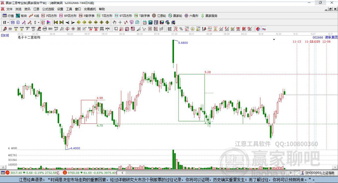Click the small black dropdown triangle in chart
Image resolution: width=338 pixels, height=183 pixels.
274,40
